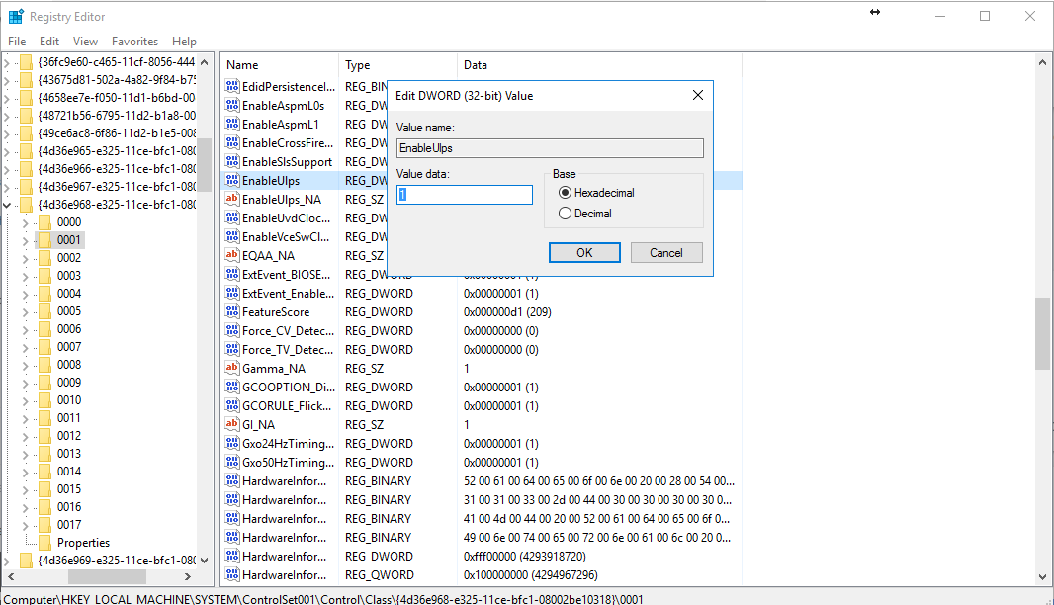Cancel the Edit DWORD dialog

pos(666,253)
